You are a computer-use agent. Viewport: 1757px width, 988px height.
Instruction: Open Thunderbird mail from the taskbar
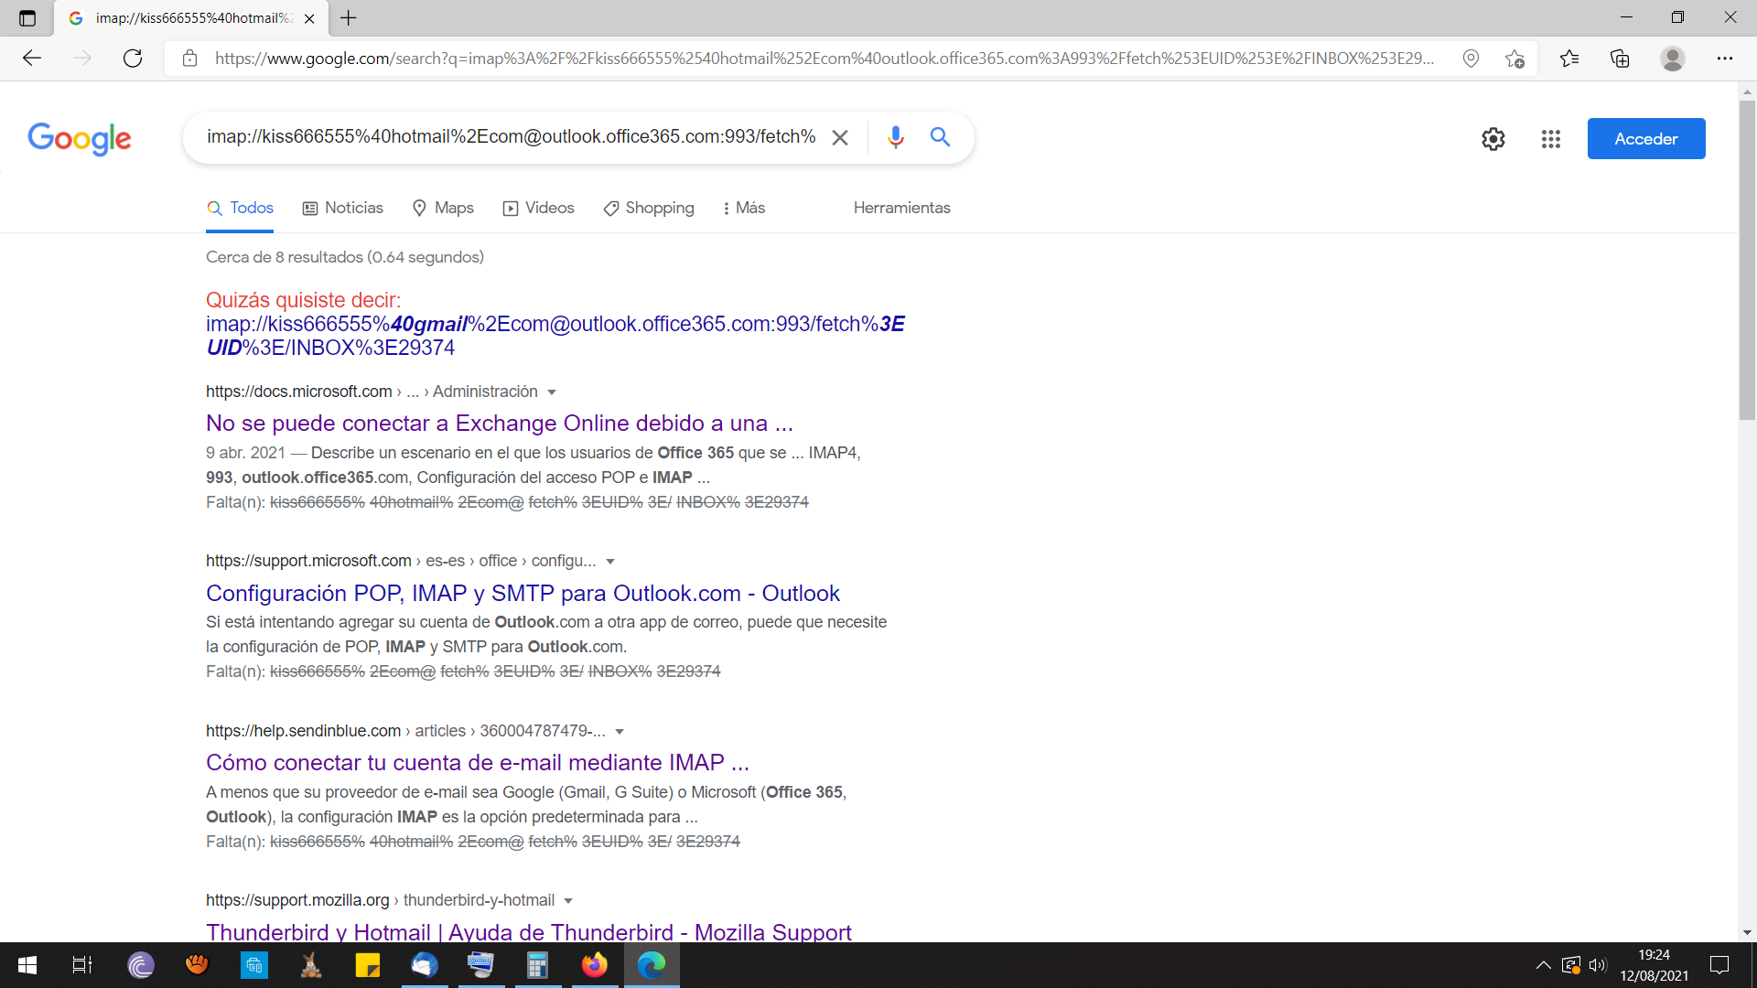coord(424,965)
